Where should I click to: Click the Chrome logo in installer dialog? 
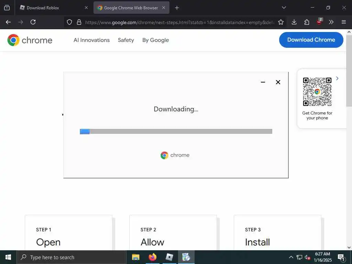[175, 155]
